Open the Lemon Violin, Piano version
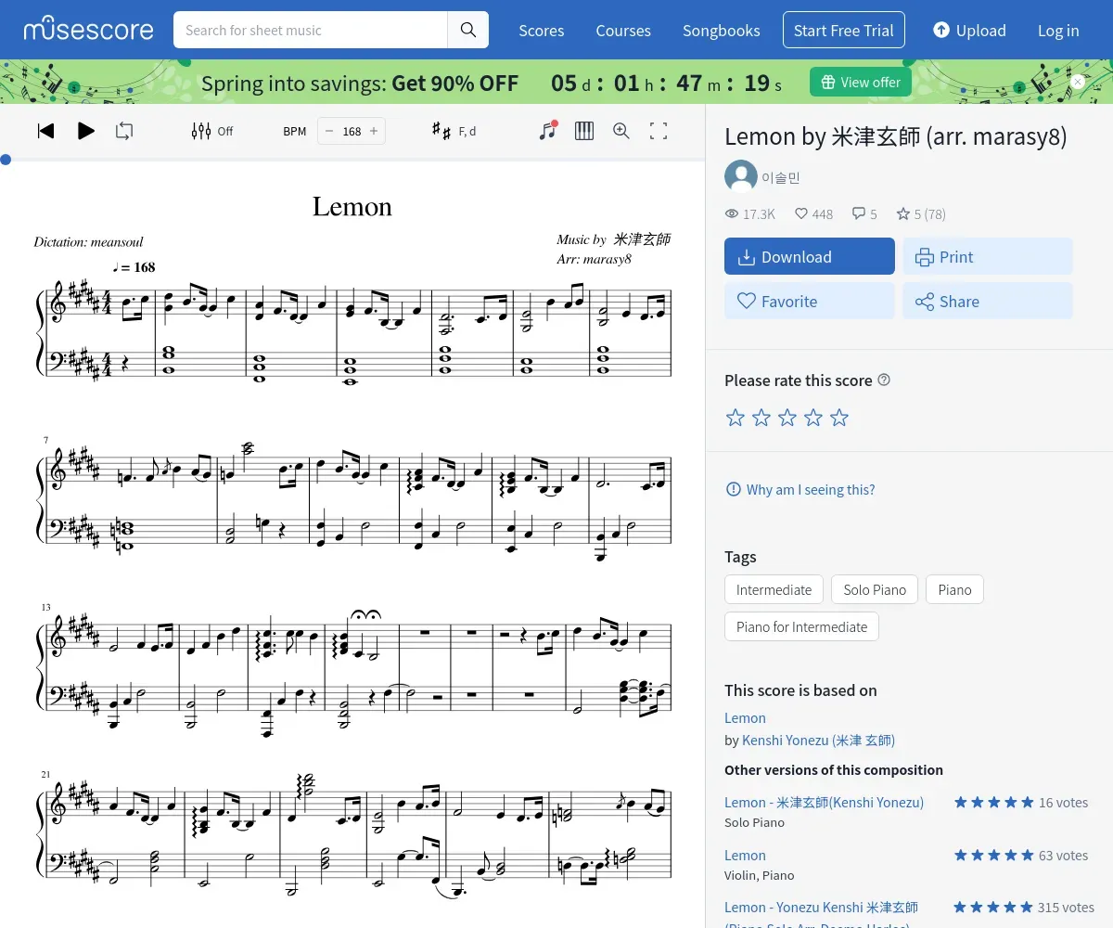1113x928 pixels. (x=745, y=855)
